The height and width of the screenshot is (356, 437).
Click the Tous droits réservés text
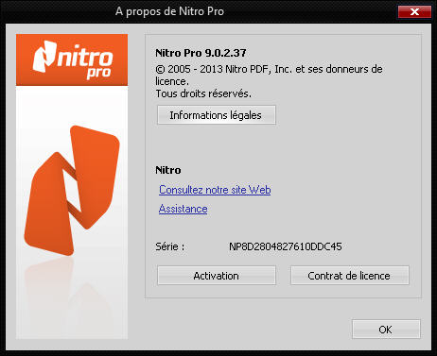click(x=203, y=93)
